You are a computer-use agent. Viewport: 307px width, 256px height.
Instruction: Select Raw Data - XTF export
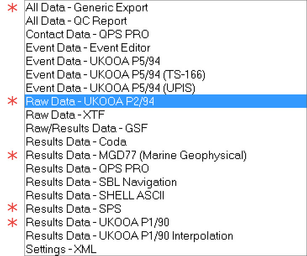[x=65, y=115]
